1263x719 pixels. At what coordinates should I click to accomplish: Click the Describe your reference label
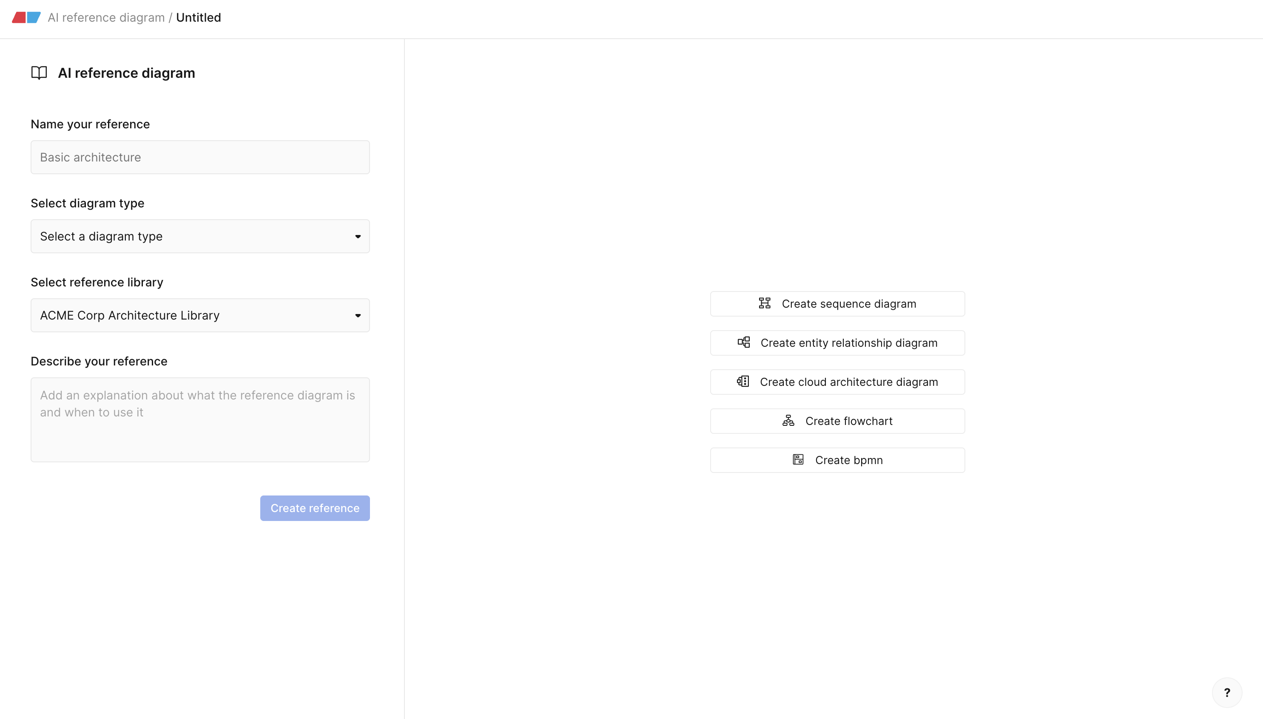99,361
